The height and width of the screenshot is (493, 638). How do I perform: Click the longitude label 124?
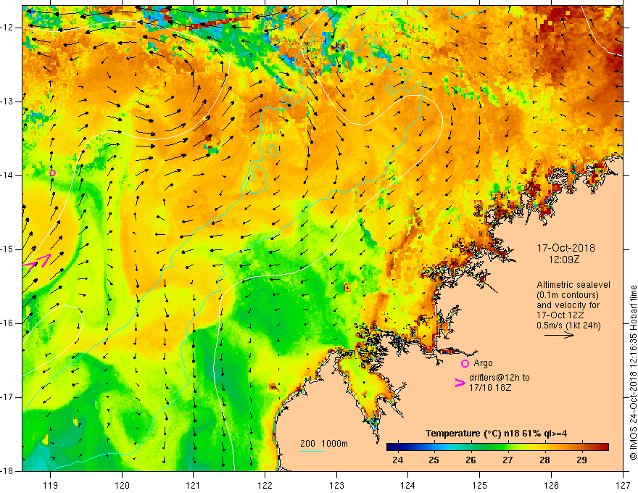click(x=407, y=485)
